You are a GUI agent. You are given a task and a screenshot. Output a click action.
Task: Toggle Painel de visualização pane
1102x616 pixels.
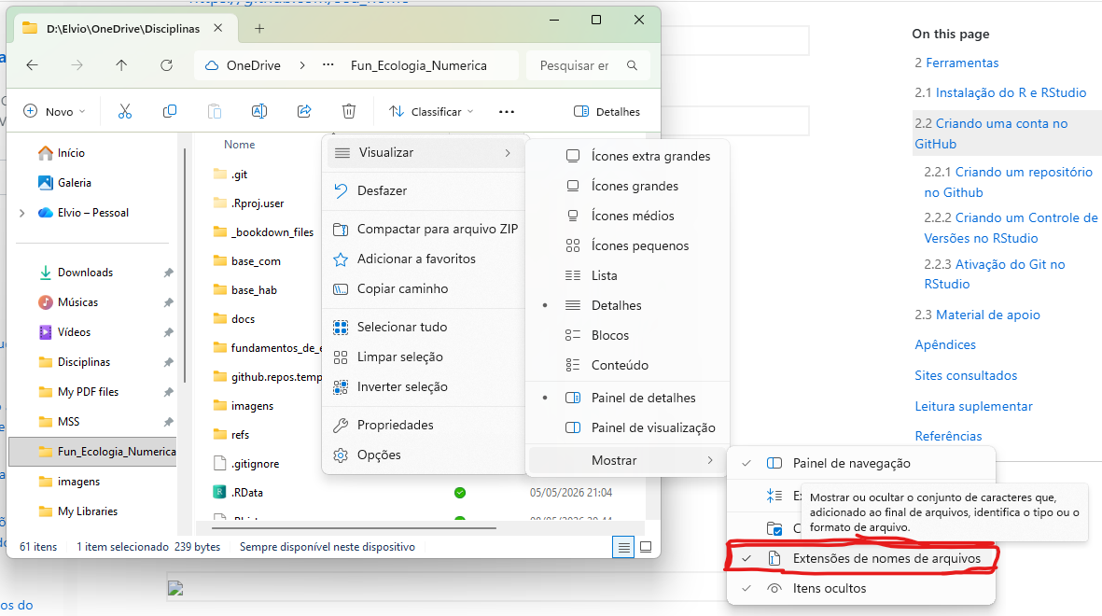pos(628,427)
